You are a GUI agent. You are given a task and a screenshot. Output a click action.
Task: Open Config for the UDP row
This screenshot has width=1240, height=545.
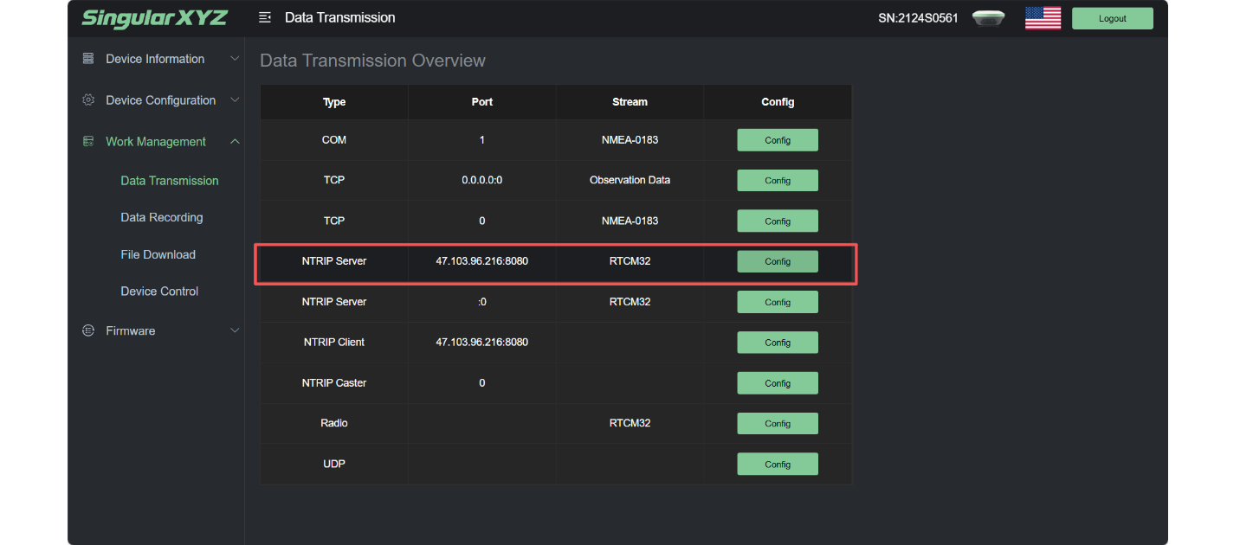click(x=777, y=465)
